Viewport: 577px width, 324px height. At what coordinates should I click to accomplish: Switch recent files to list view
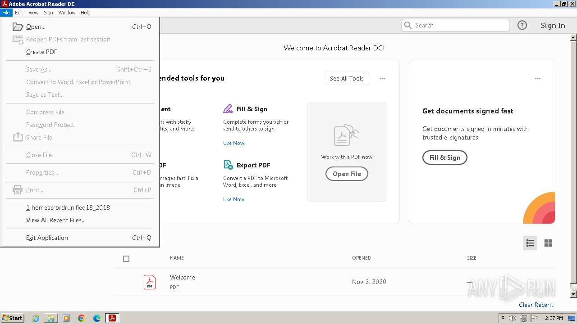530,243
